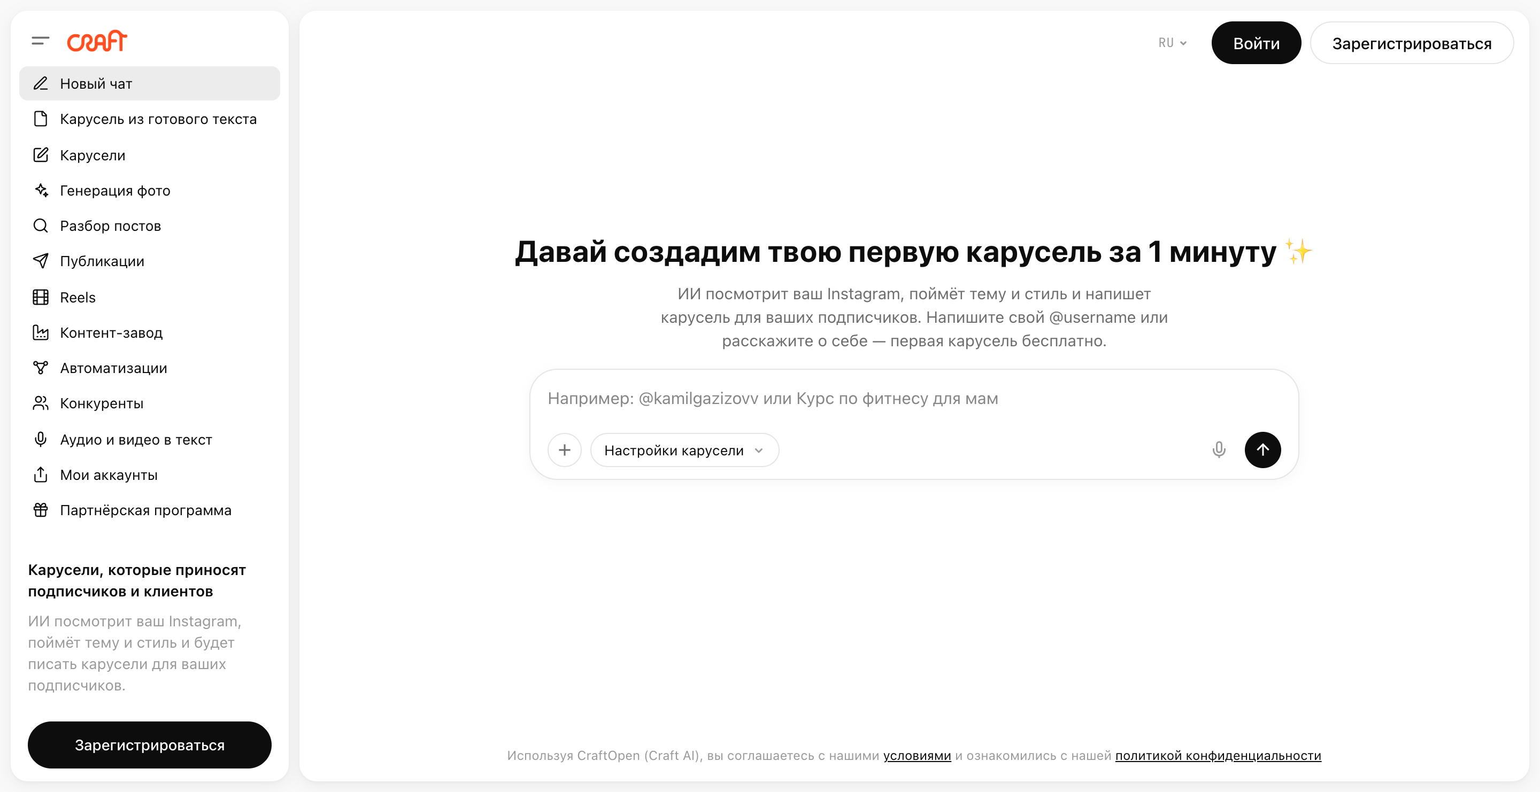Open the Карусели label

coord(93,156)
